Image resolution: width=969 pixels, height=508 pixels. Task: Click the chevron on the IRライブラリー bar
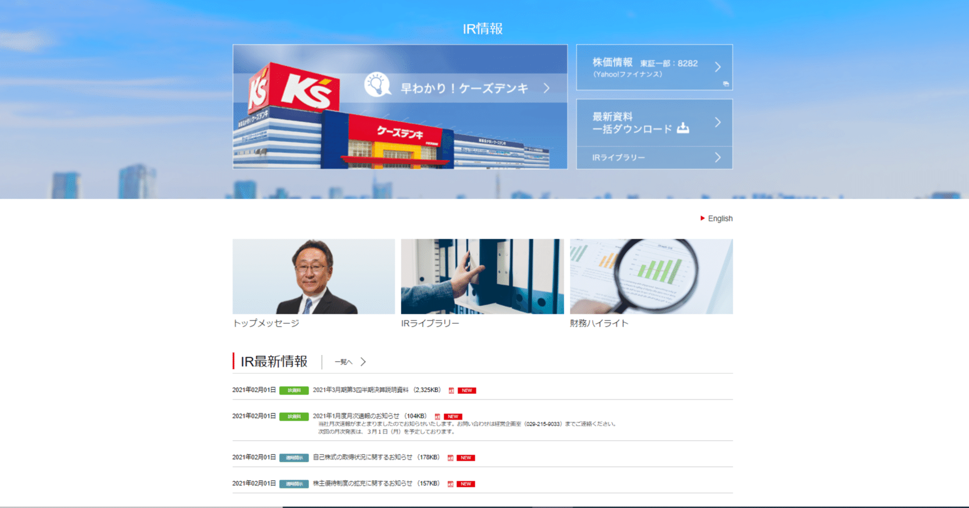click(718, 157)
